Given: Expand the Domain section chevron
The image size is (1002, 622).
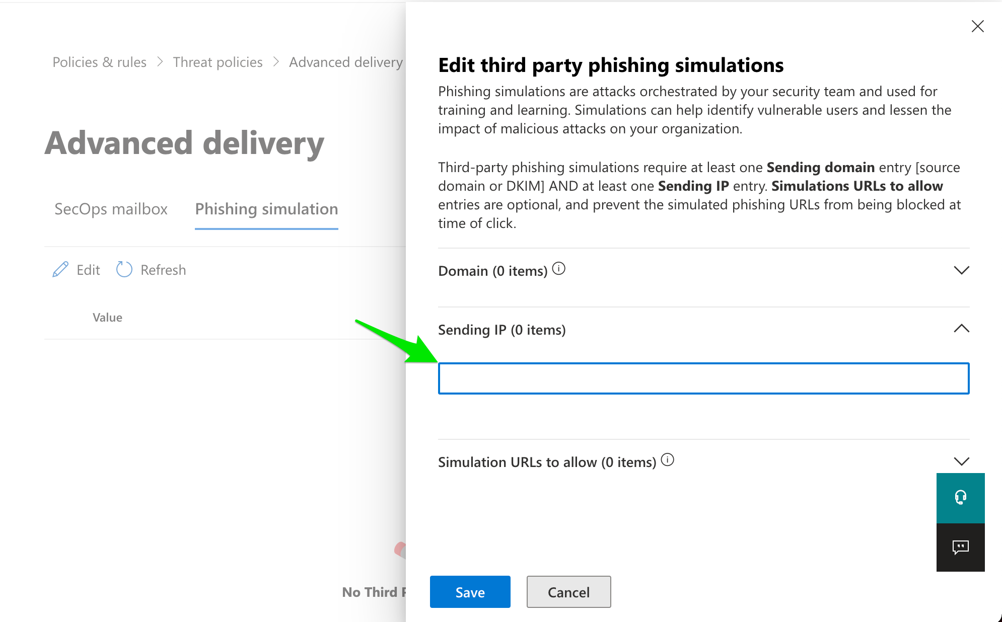Looking at the screenshot, I should pos(961,270).
